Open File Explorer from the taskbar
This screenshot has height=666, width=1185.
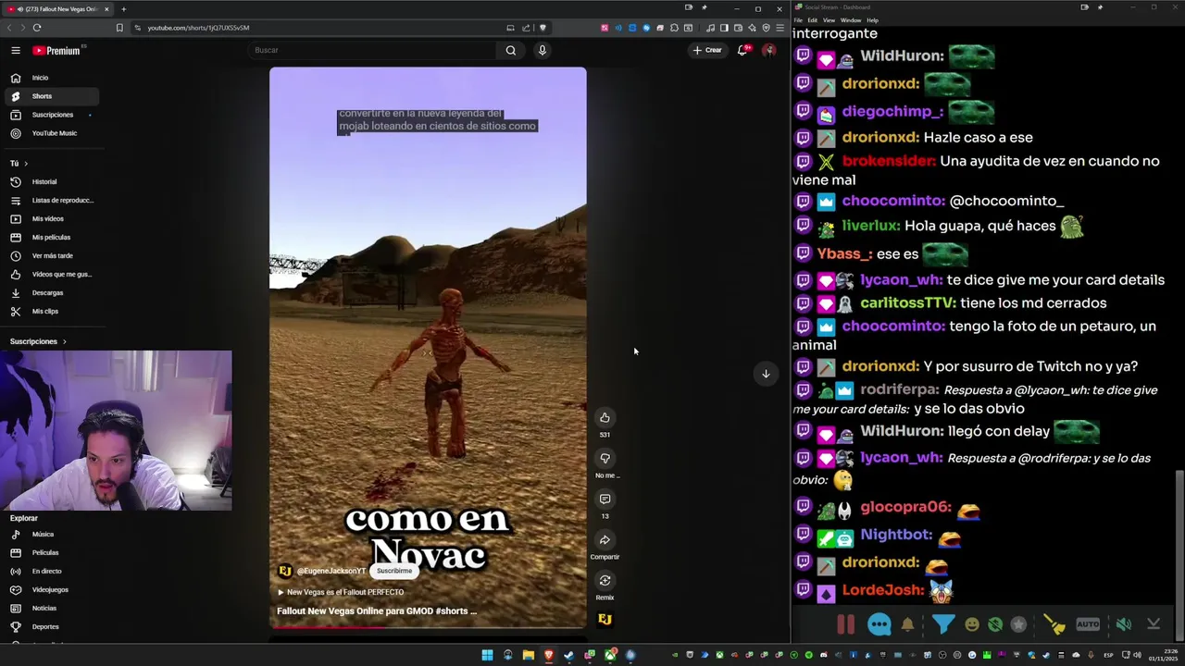point(528,655)
